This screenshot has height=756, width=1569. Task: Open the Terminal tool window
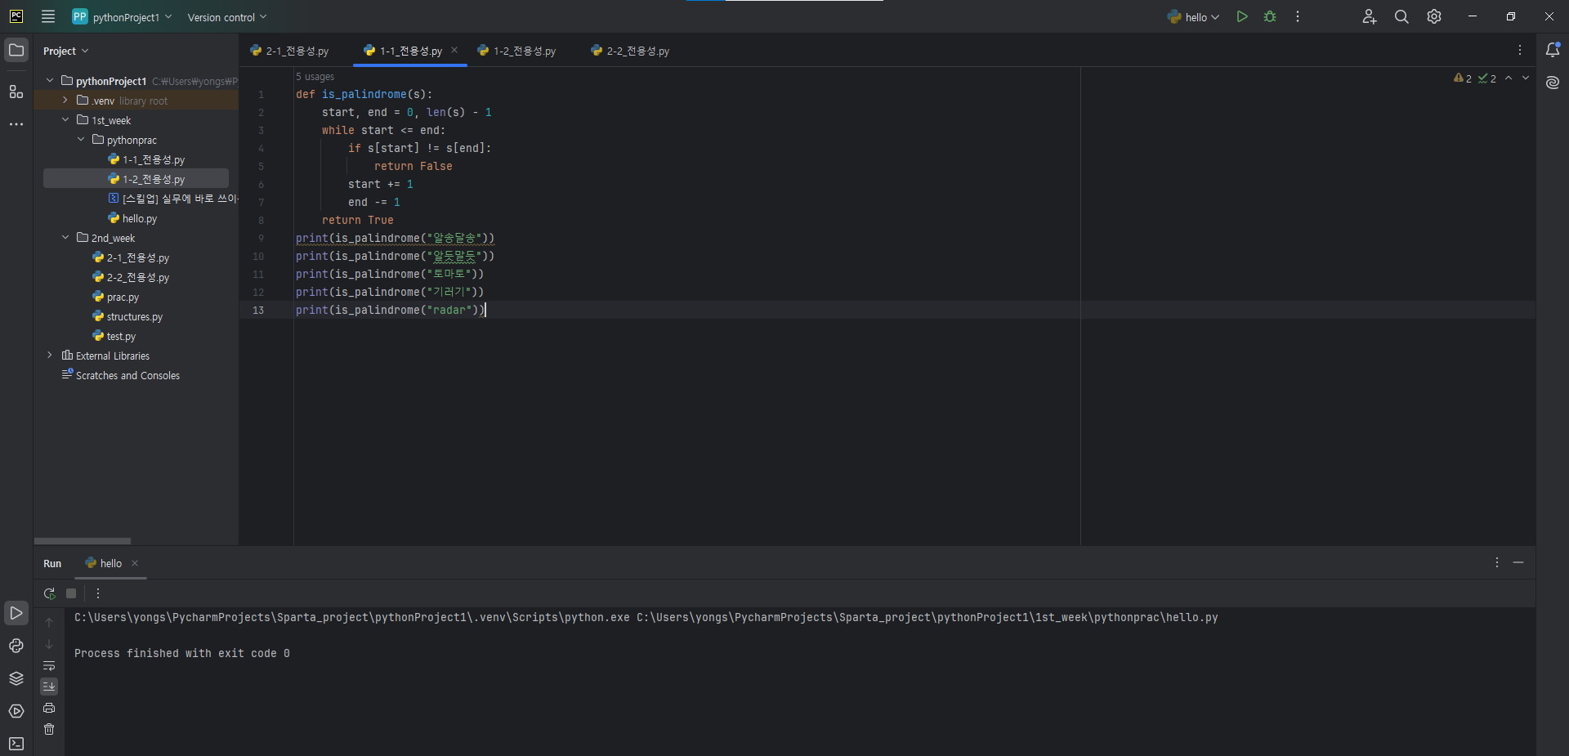(16, 744)
